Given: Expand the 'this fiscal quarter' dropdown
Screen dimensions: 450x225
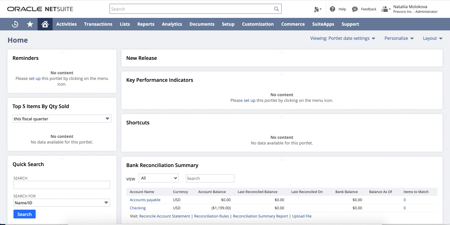Looking at the screenshot, I should pyautogui.click(x=108, y=118).
